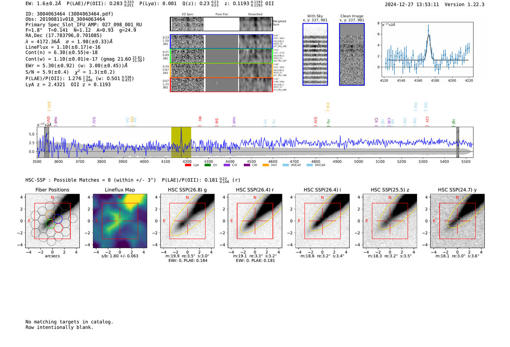Screen dimensions: 510x347
Task: Click the λ = 4172.36Å line
Action: click(69, 42)
